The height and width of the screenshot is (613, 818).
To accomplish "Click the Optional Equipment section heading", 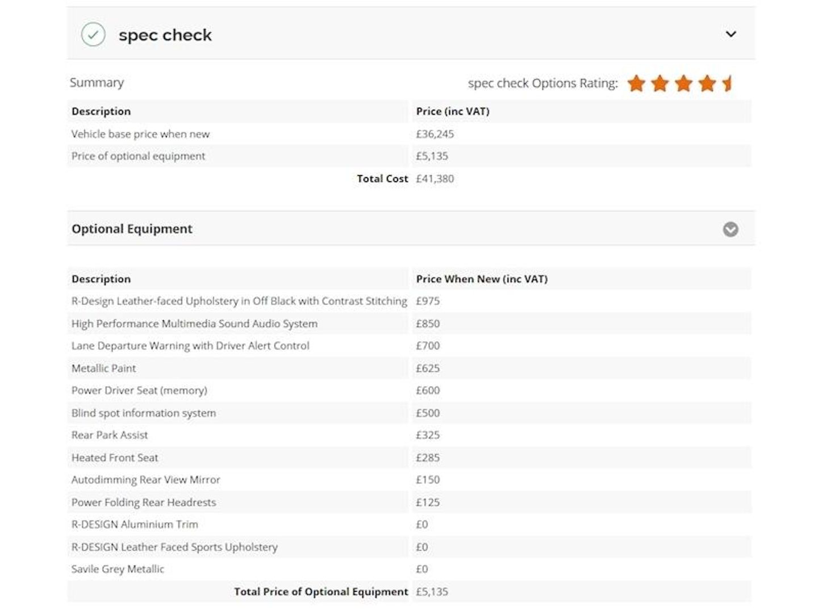I will (132, 229).
